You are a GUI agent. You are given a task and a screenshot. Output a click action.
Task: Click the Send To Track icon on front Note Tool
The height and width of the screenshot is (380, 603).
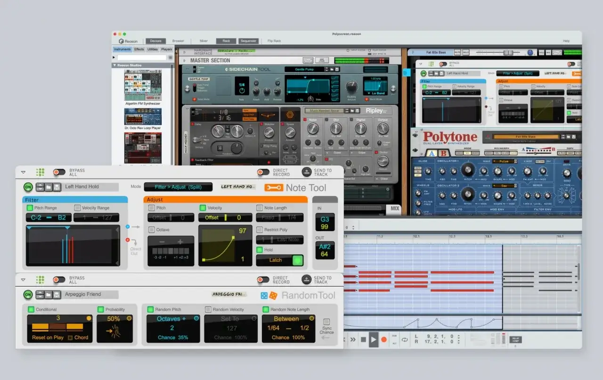pyautogui.click(x=306, y=172)
